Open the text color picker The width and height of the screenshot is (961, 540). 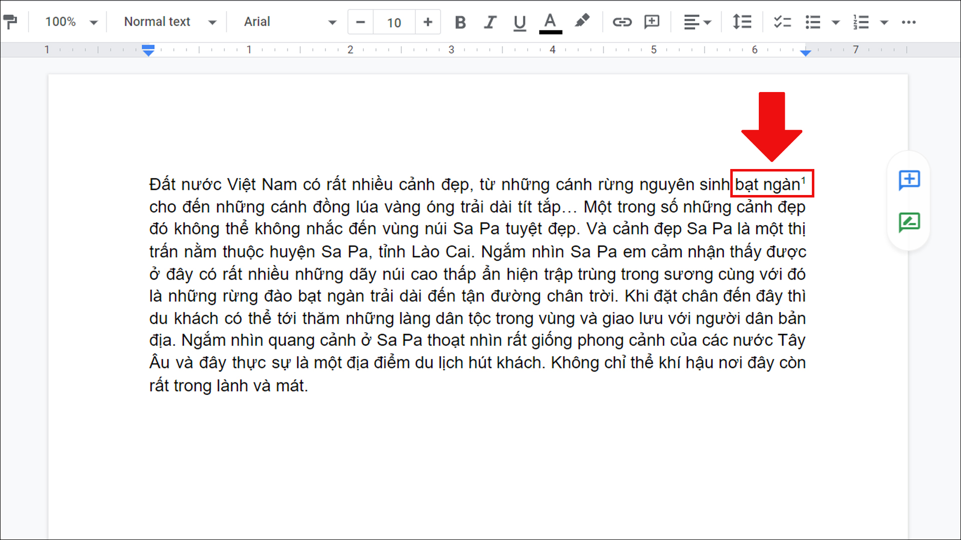(550, 22)
